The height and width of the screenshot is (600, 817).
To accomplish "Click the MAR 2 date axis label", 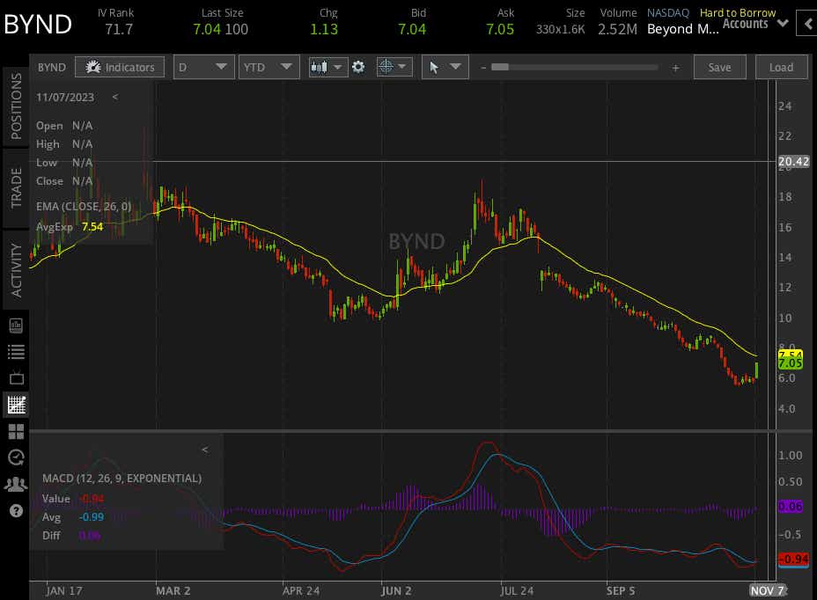I will (173, 590).
